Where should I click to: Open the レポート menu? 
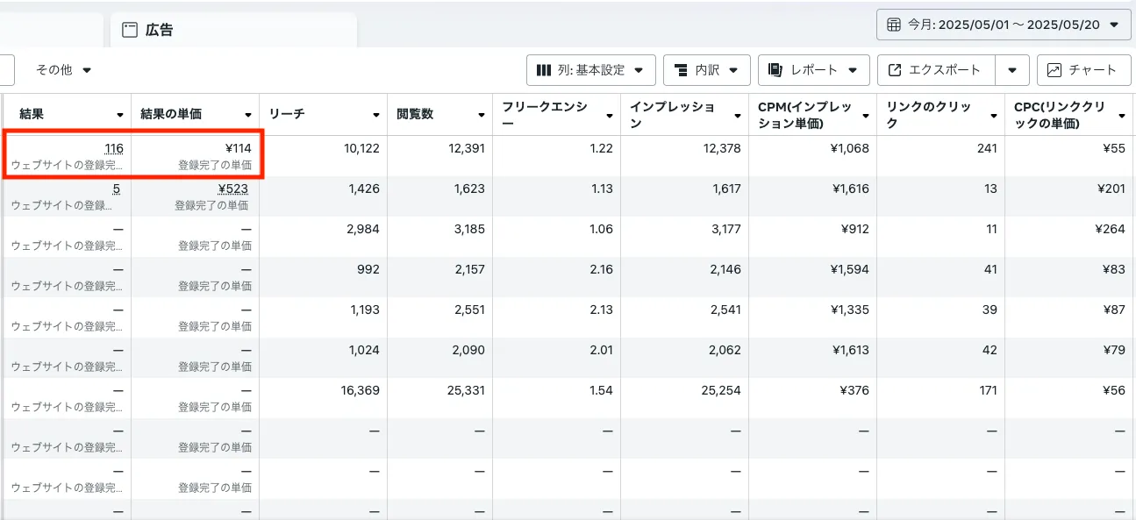(813, 70)
